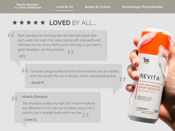Click the fifth rating star
The height and width of the screenshot is (131, 175).
[43, 22]
